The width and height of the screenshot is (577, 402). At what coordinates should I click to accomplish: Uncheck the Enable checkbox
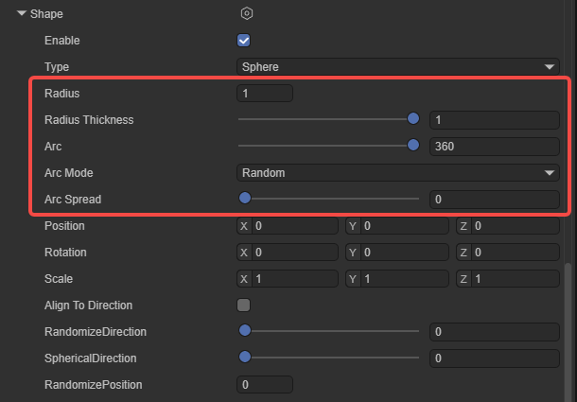click(243, 41)
